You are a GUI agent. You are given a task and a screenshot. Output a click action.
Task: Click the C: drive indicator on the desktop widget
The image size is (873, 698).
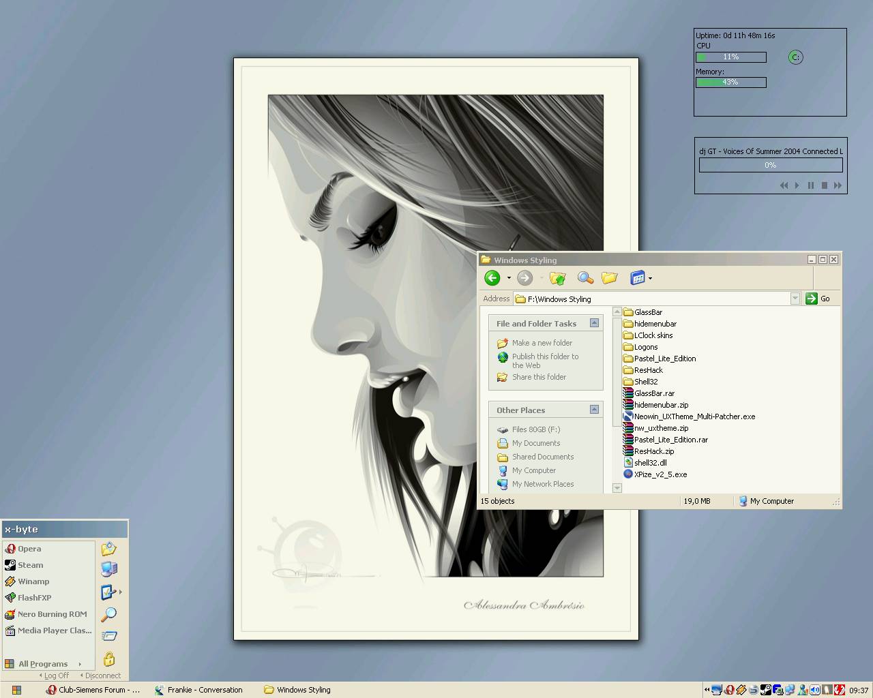tap(795, 57)
